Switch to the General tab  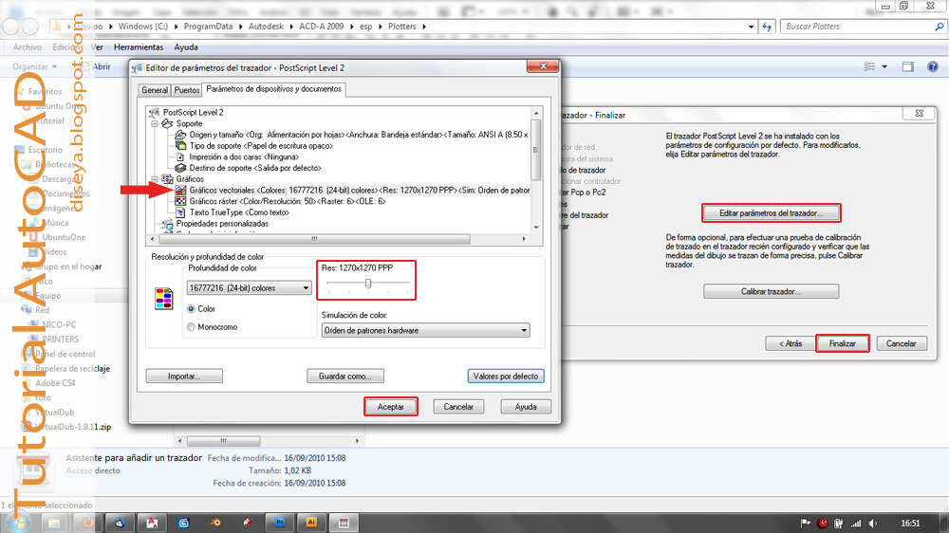[155, 90]
